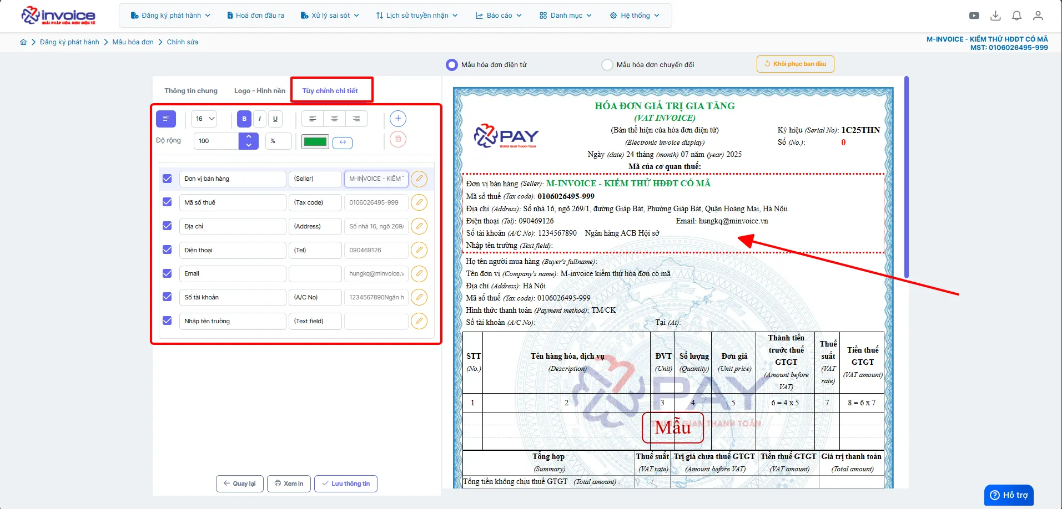The height and width of the screenshot is (509, 1062).
Task: Click the download icon in header
Action: click(x=995, y=16)
